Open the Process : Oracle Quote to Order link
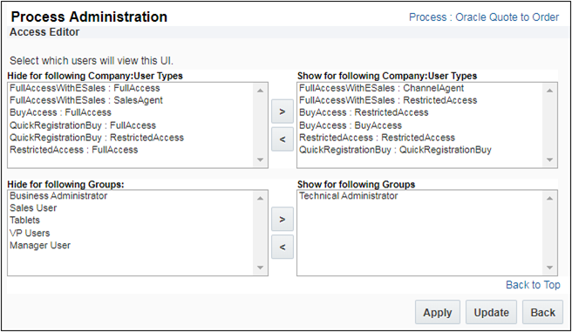This screenshot has height=332, width=572. click(484, 17)
